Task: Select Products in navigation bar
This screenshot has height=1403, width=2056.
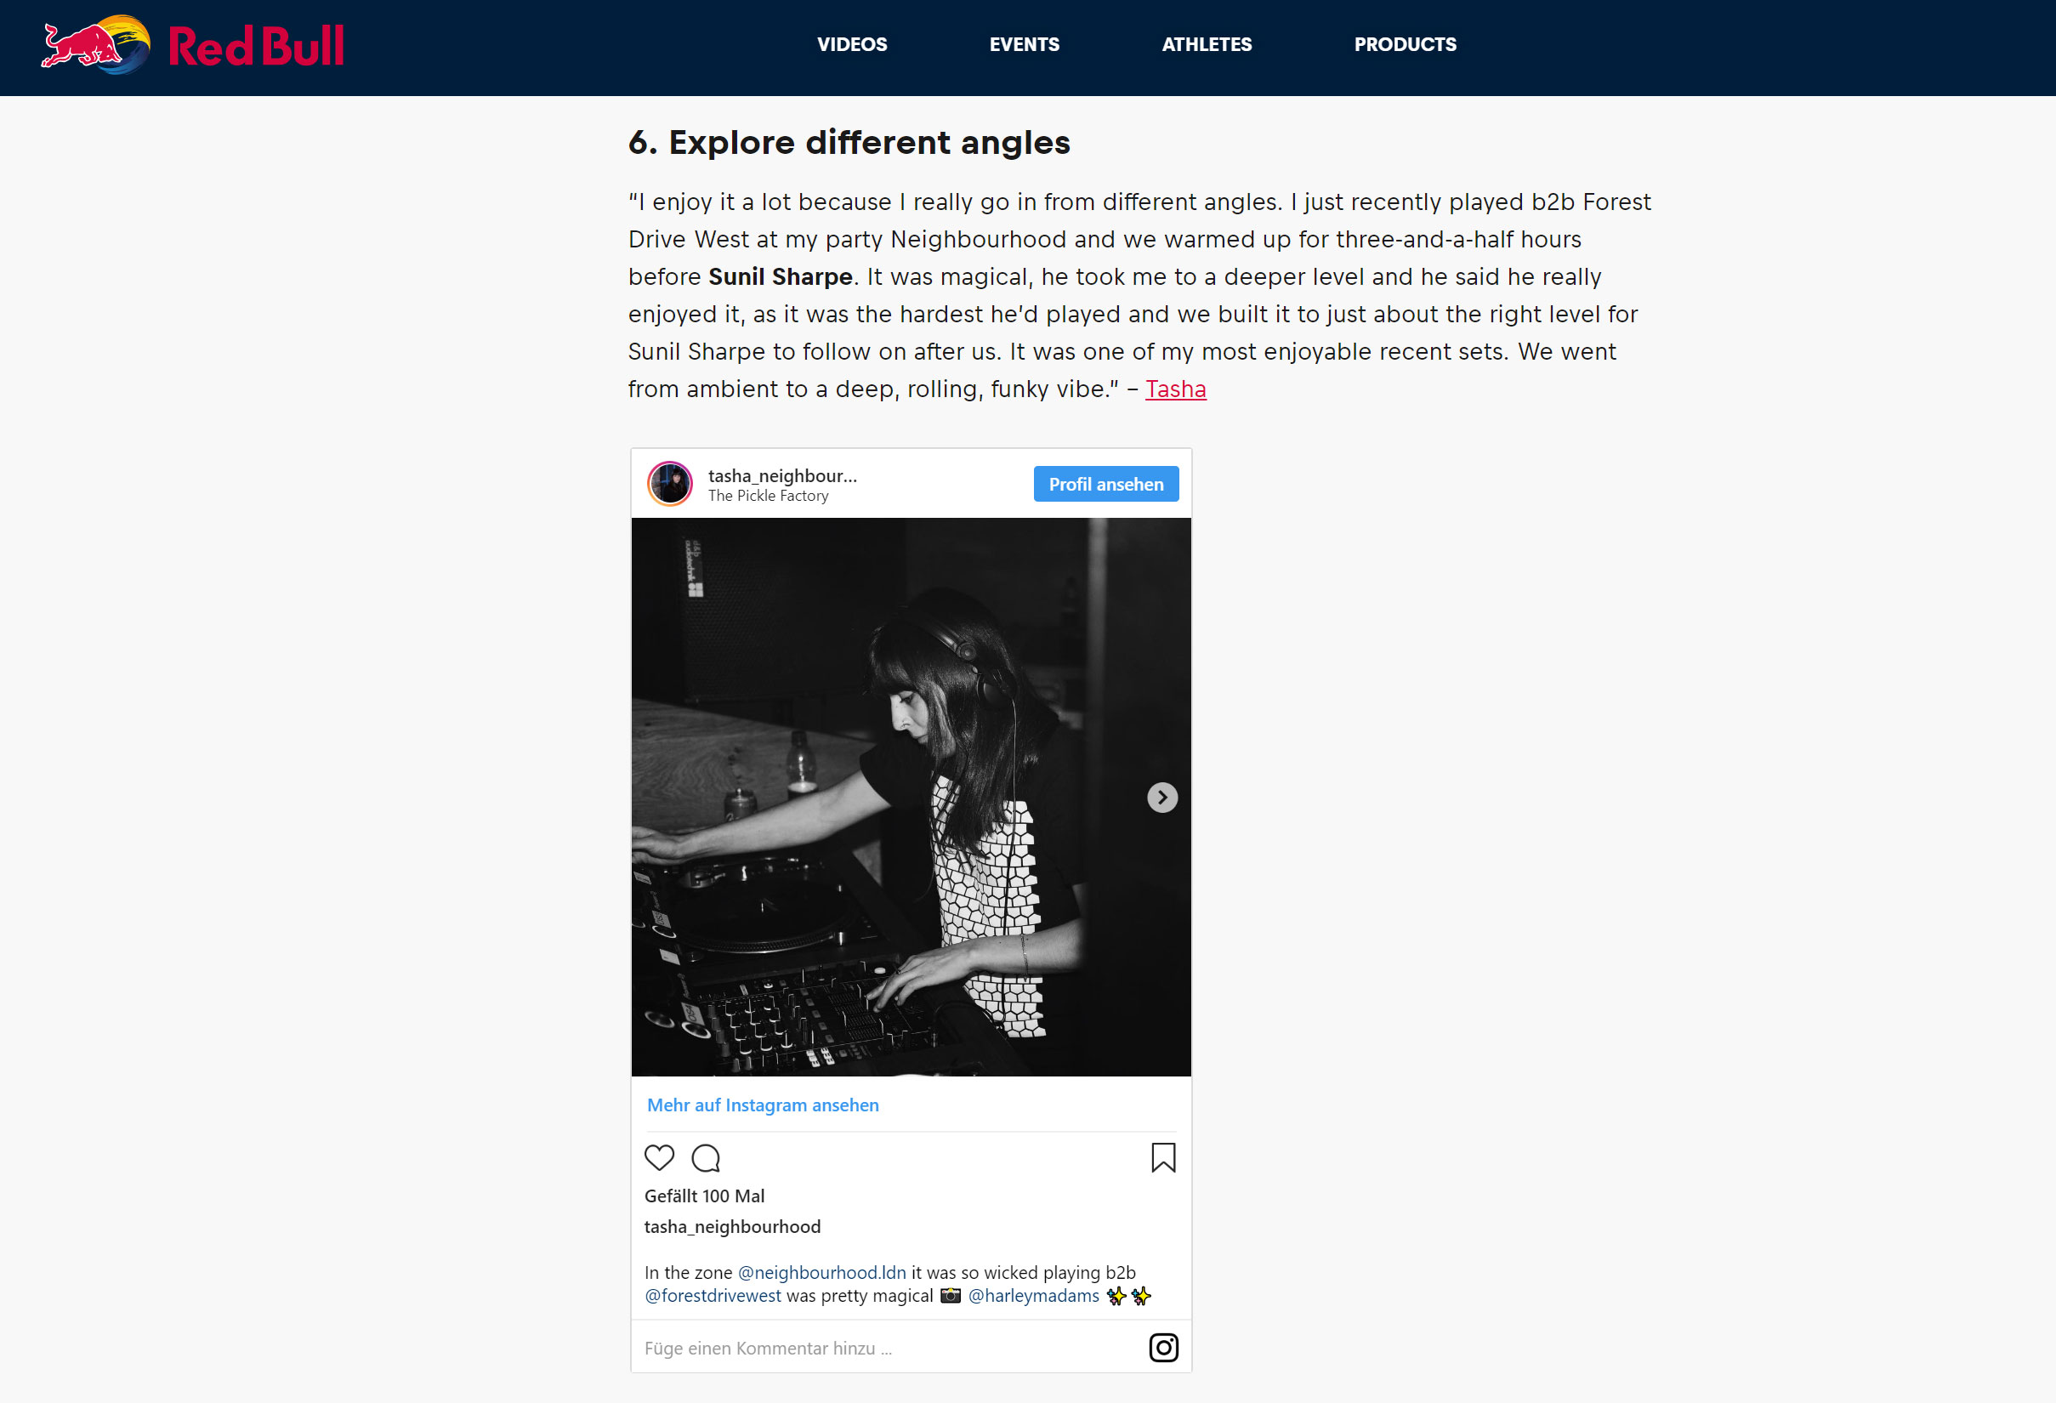Action: pos(1405,44)
